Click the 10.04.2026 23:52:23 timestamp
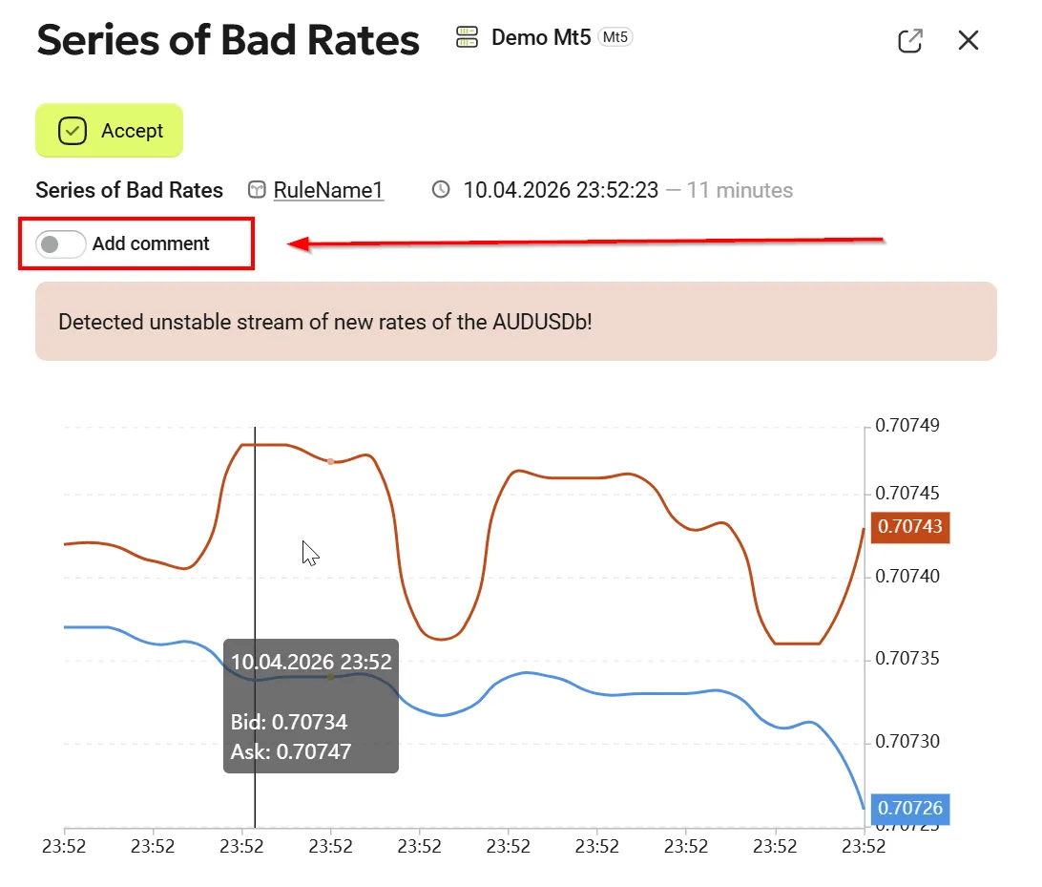 [x=560, y=190]
